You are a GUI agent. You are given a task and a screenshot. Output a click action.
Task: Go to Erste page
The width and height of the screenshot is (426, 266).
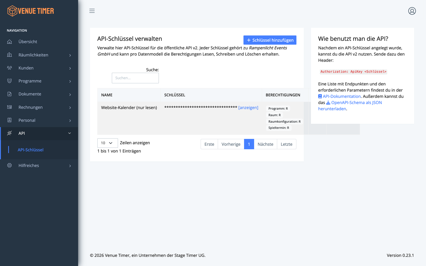(209, 144)
